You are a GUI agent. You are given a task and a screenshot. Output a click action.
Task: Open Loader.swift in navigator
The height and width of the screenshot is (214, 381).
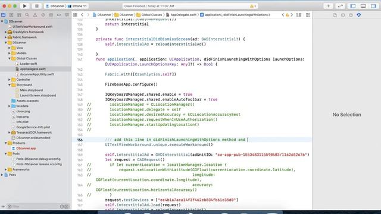pos(29,64)
